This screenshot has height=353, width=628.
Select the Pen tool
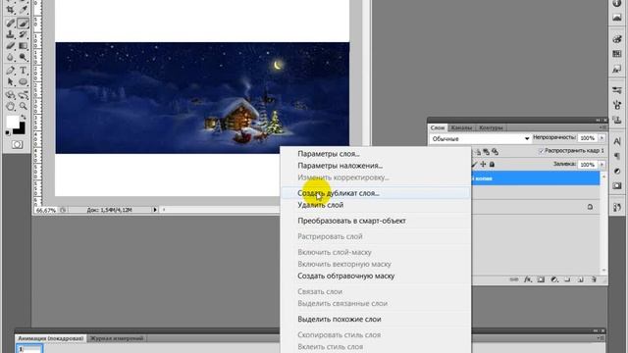[11, 71]
